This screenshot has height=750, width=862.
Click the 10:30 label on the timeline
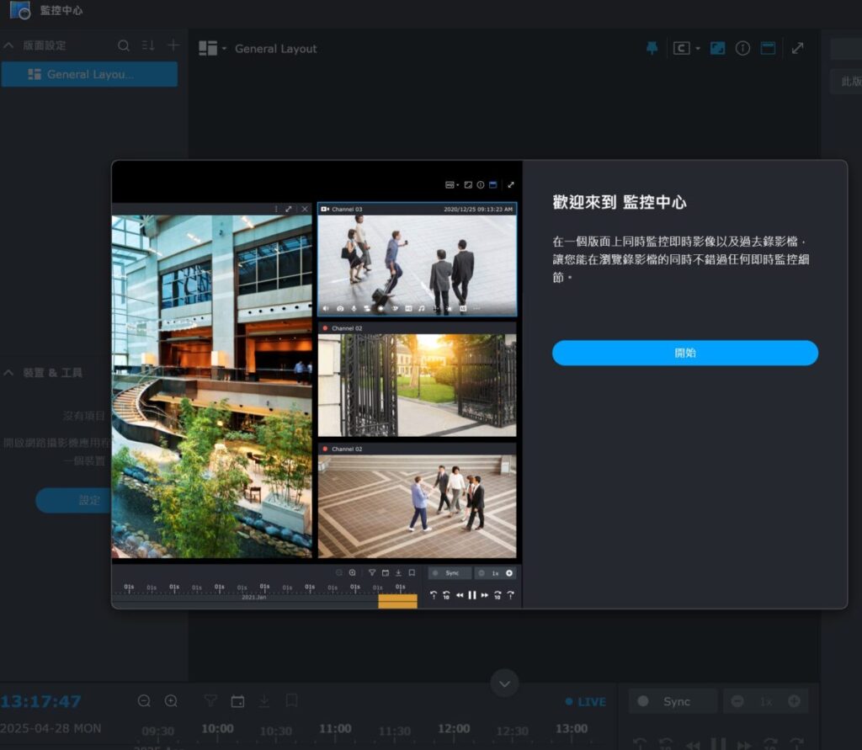[x=275, y=731]
